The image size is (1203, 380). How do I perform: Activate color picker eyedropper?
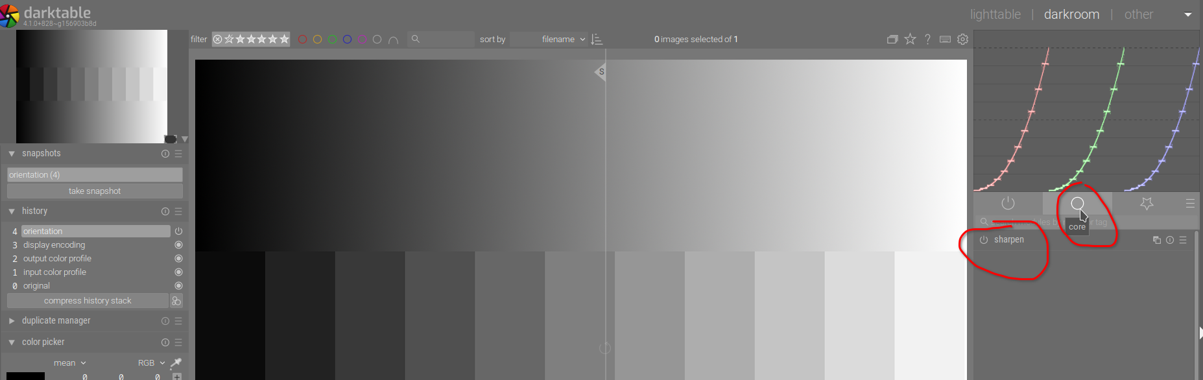coord(176,363)
